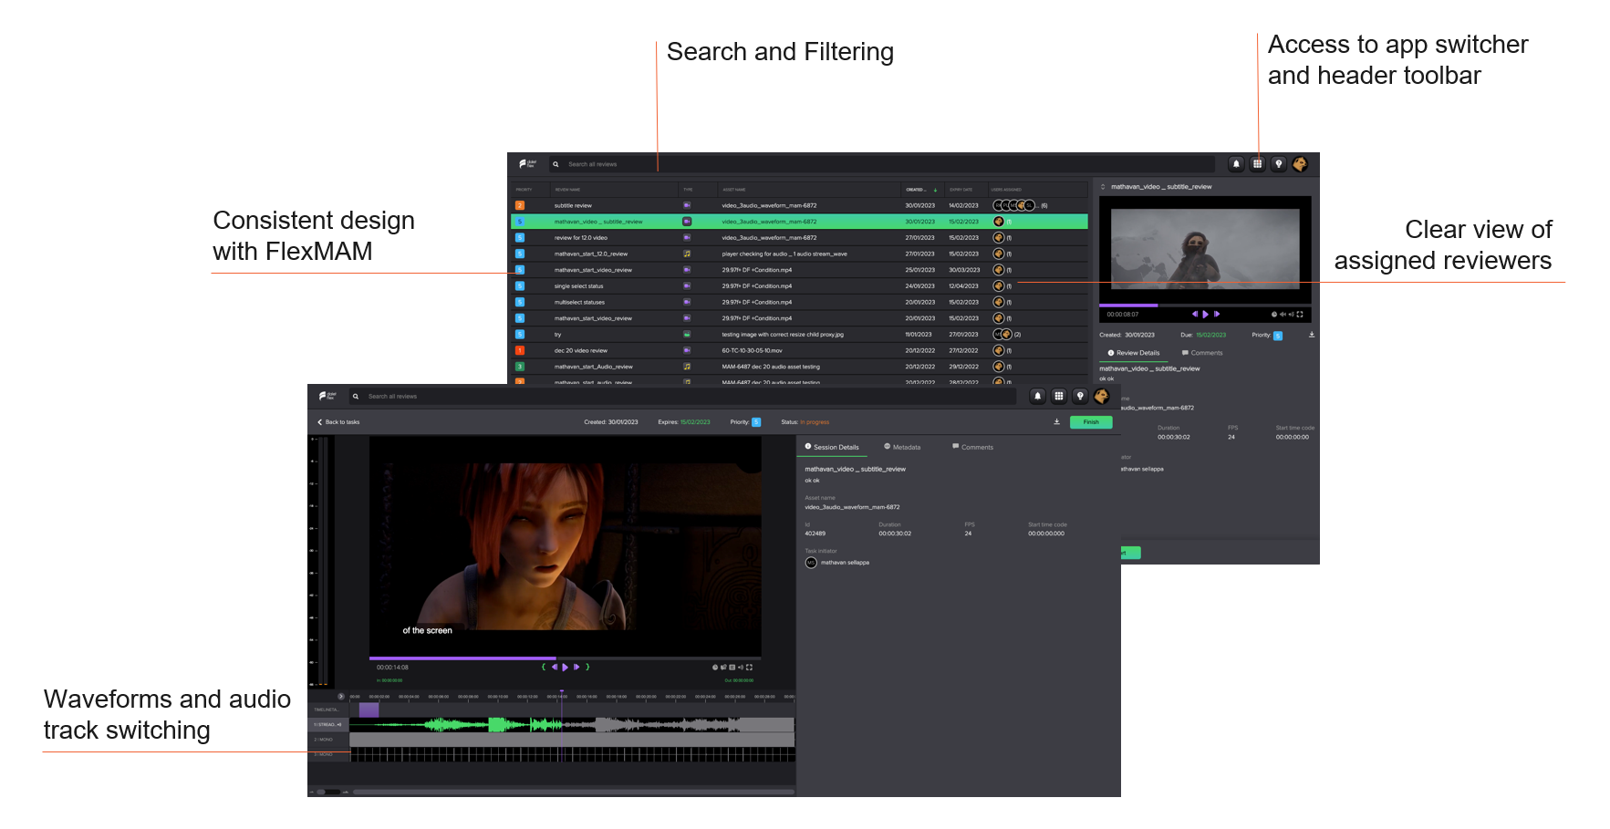Step back one frame in main player

coord(554,668)
